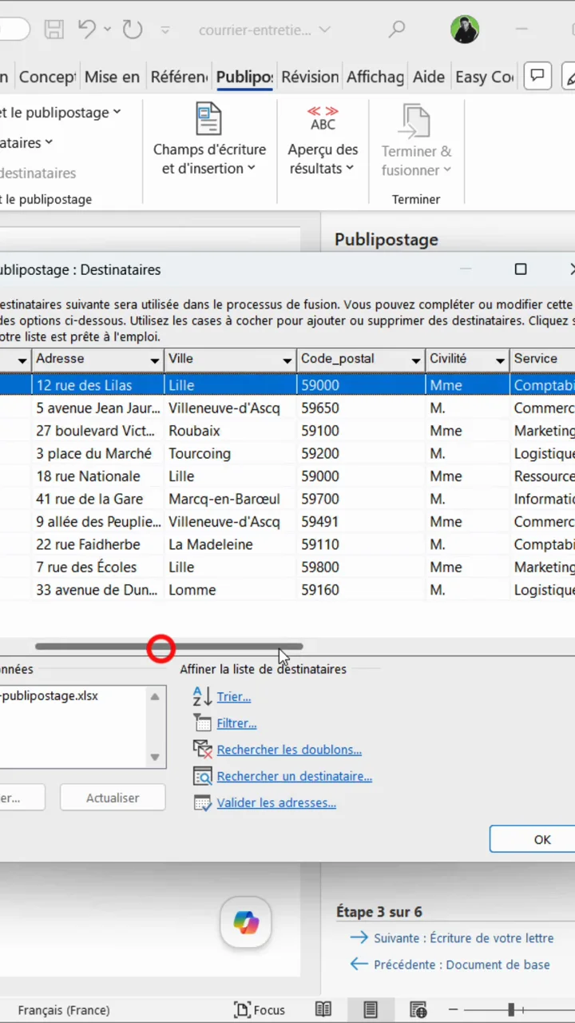Click the 7 rue des Écoles address
The image size is (575, 1023).
[x=86, y=567]
